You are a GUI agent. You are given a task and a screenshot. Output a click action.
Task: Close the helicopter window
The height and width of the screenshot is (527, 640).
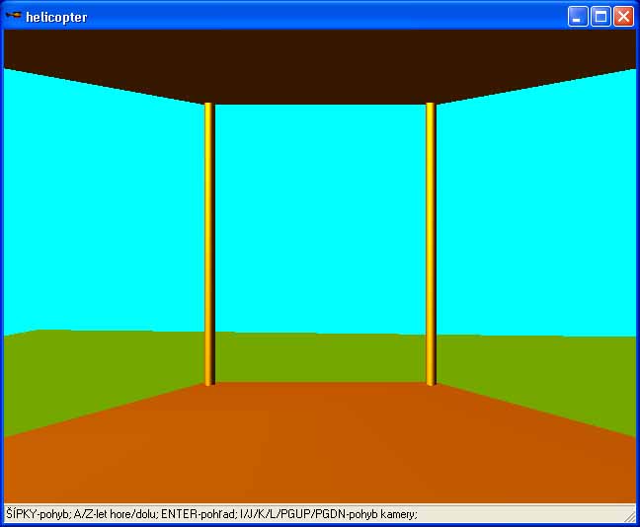[x=622, y=16]
